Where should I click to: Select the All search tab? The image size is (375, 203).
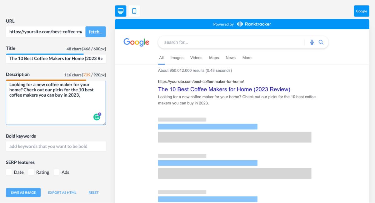pyautogui.click(x=161, y=58)
